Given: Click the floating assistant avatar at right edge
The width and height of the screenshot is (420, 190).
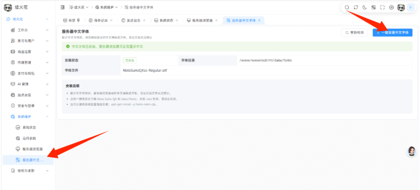Looking at the screenshot, I should pyautogui.click(x=411, y=152).
